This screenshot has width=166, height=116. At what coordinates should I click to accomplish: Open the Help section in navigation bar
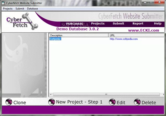pos(158,24)
